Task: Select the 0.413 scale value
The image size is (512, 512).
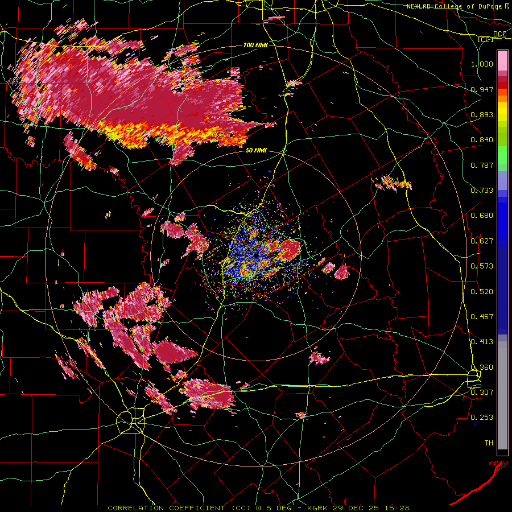Action: pos(482,342)
